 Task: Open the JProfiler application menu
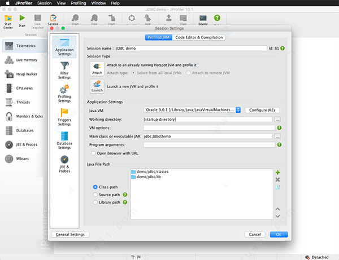24,3
